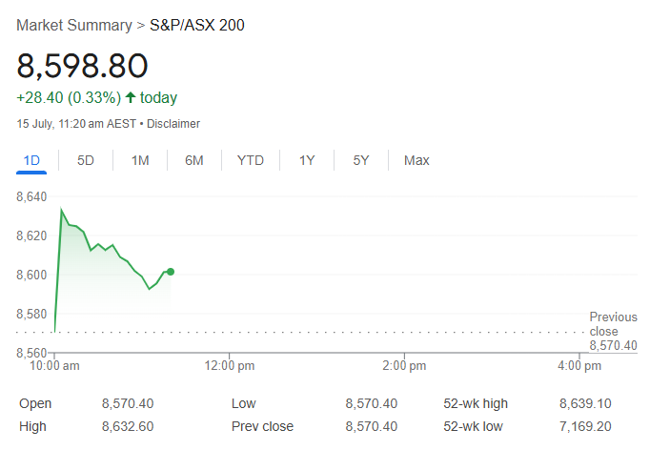Open the Market Summary breadcrumb link
670x450 pixels.
click(x=74, y=25)
